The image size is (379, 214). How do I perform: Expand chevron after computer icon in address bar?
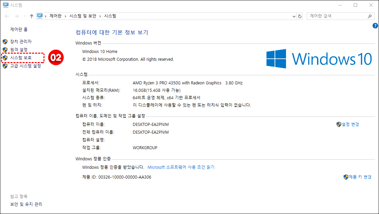(46, 16)
